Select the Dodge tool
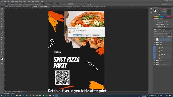The height and width of the screenshot is (97, 173). (x=2, y=40)
